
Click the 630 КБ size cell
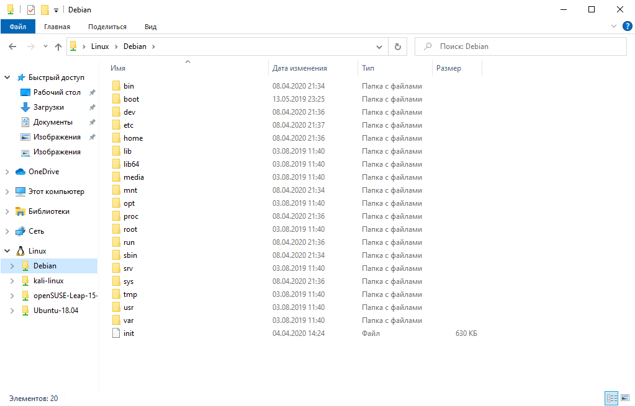[466, 333]
